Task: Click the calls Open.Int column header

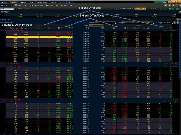Action: point(24,28)
